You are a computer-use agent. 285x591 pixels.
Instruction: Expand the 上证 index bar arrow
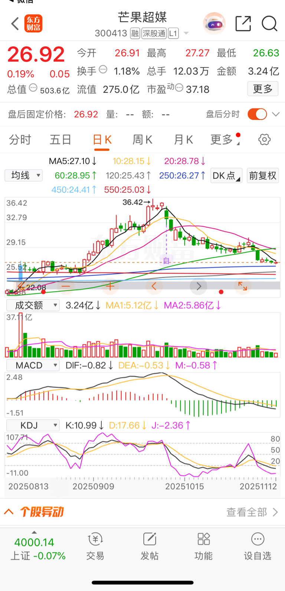click(x=34, y=532)
